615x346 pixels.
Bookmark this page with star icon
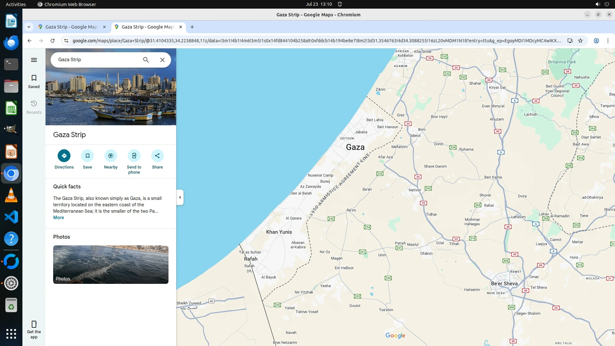click(x=580, y=41)
